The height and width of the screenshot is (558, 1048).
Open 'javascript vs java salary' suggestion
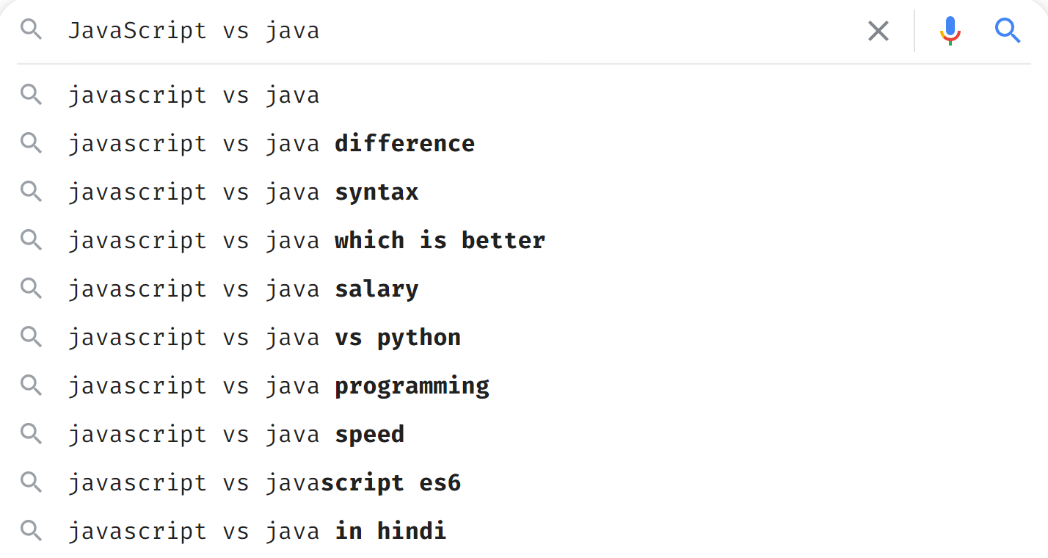click(524, 289)
